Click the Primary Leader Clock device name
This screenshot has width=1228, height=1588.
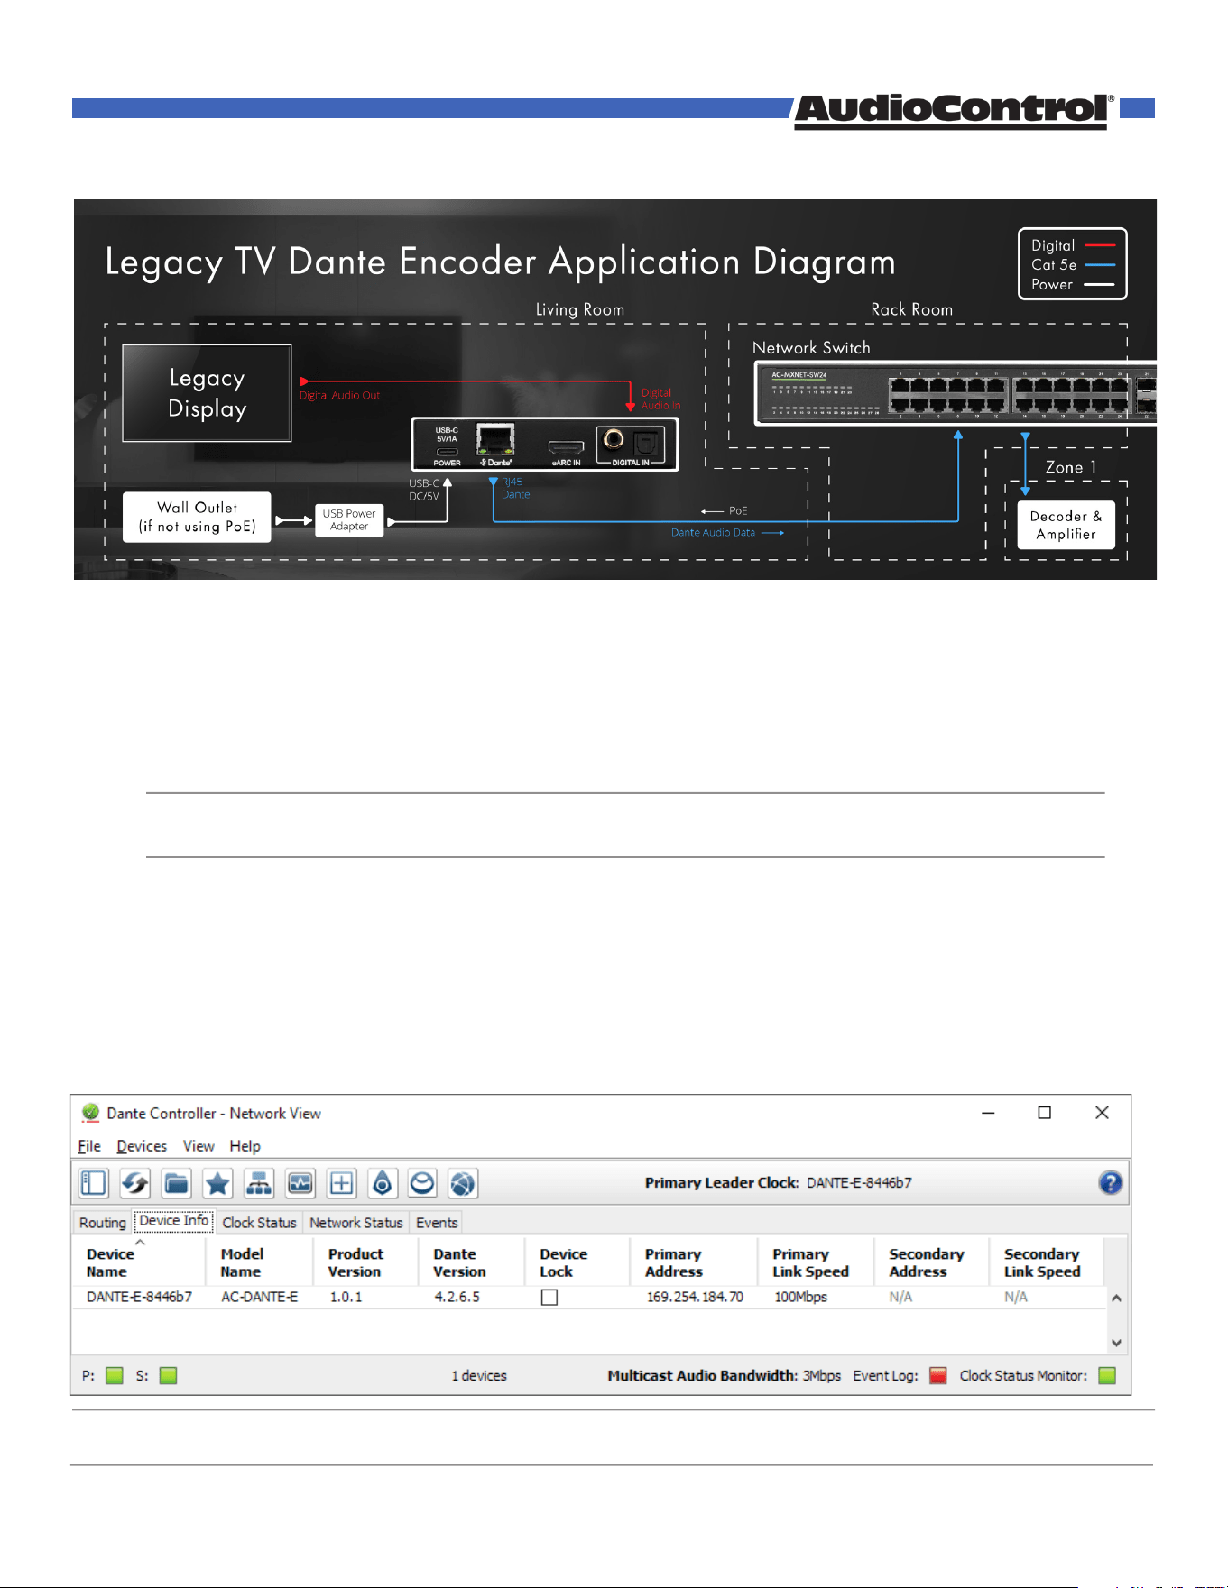(859, 1182)
